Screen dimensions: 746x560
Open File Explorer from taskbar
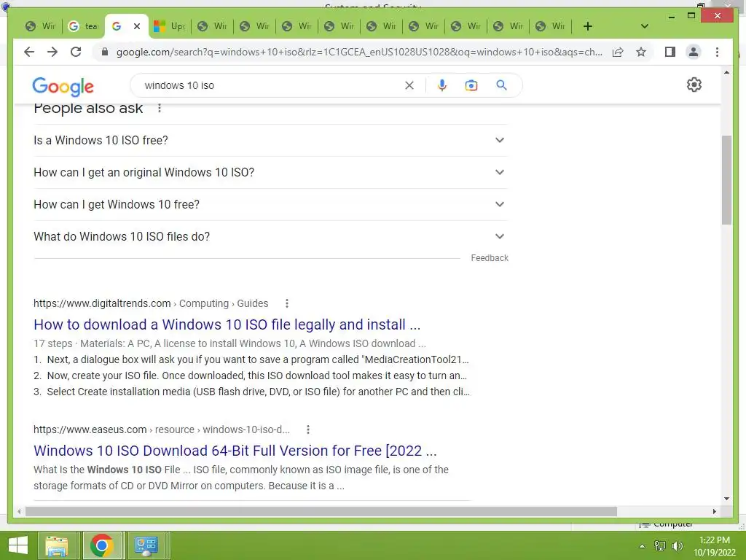coord(57,545)
